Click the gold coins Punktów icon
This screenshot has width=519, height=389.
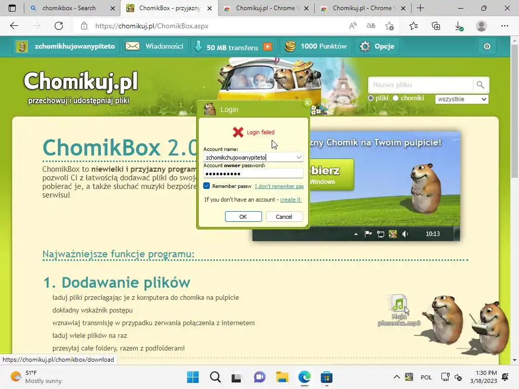tap(290, 46)
